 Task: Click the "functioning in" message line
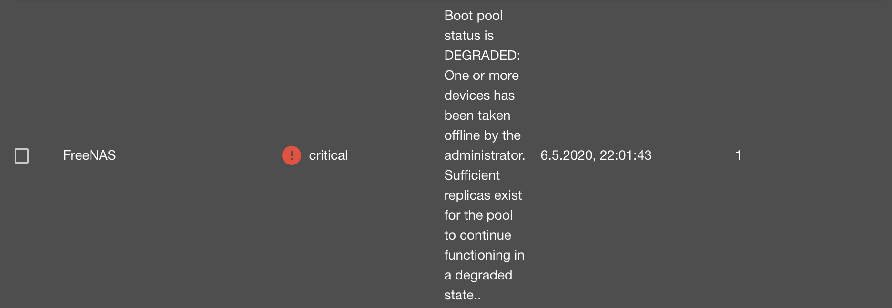pyautogui.click(x=484, y=255)
